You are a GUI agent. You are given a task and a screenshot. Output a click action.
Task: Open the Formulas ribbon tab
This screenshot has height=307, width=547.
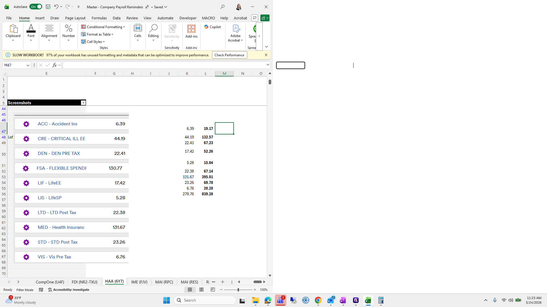point(99,18)
